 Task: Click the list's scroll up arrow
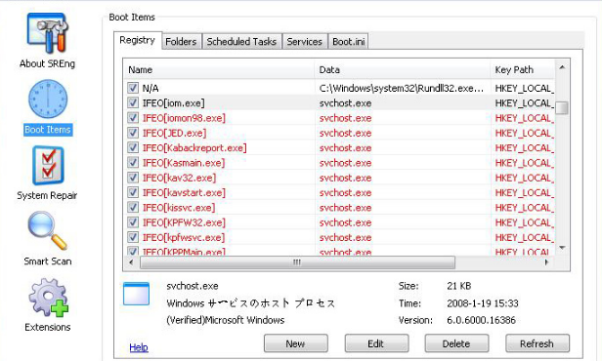coord(562,67)
